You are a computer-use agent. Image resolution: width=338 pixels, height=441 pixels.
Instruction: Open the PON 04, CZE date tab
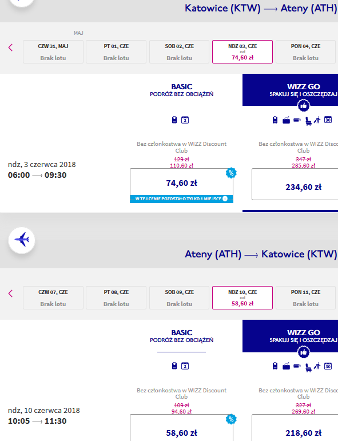[305, 51]
